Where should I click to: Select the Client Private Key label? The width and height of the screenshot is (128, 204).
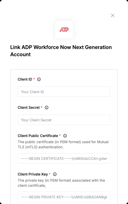point(33,174)
